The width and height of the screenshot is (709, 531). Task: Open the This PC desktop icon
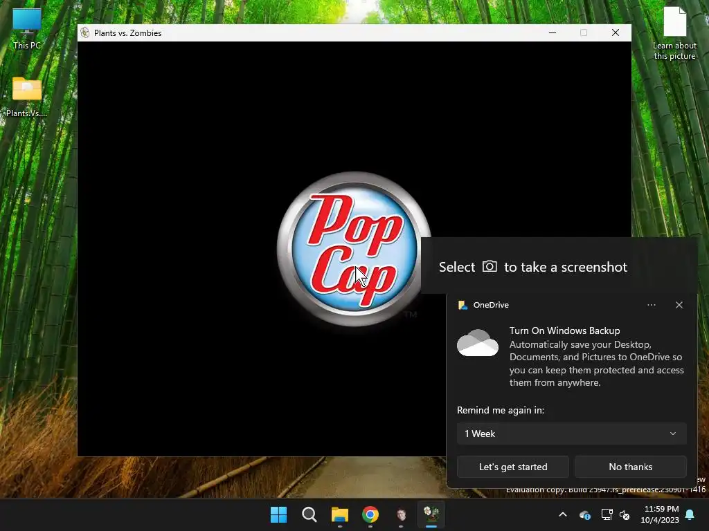tap(27, 28)
